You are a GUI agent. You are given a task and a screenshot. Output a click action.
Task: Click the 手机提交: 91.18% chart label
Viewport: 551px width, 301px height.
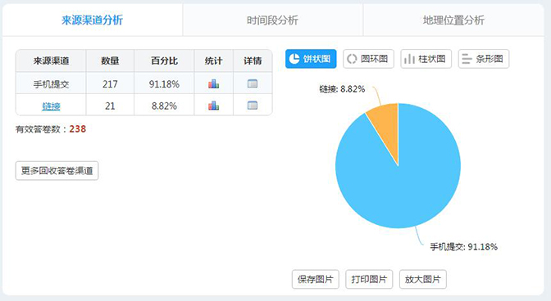(x=464, y=247)
